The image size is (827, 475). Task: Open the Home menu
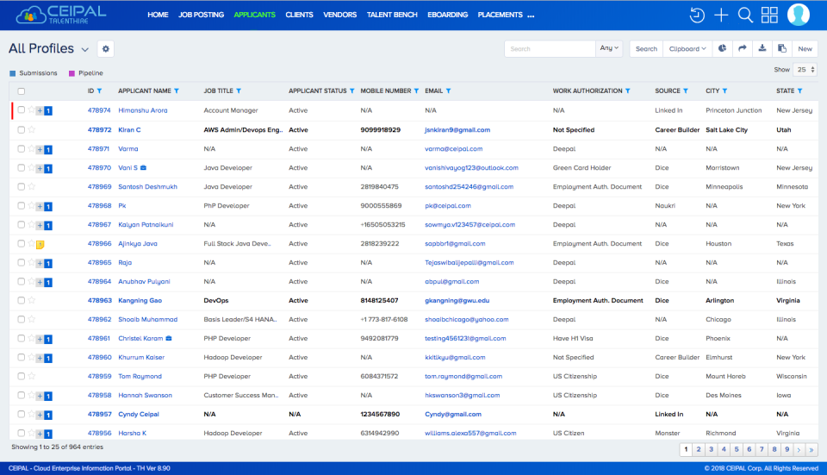[158, 15]
